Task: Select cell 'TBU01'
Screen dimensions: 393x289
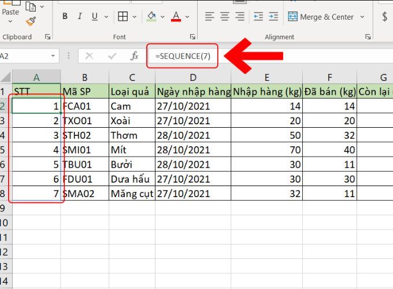Action: coord(85,164)
